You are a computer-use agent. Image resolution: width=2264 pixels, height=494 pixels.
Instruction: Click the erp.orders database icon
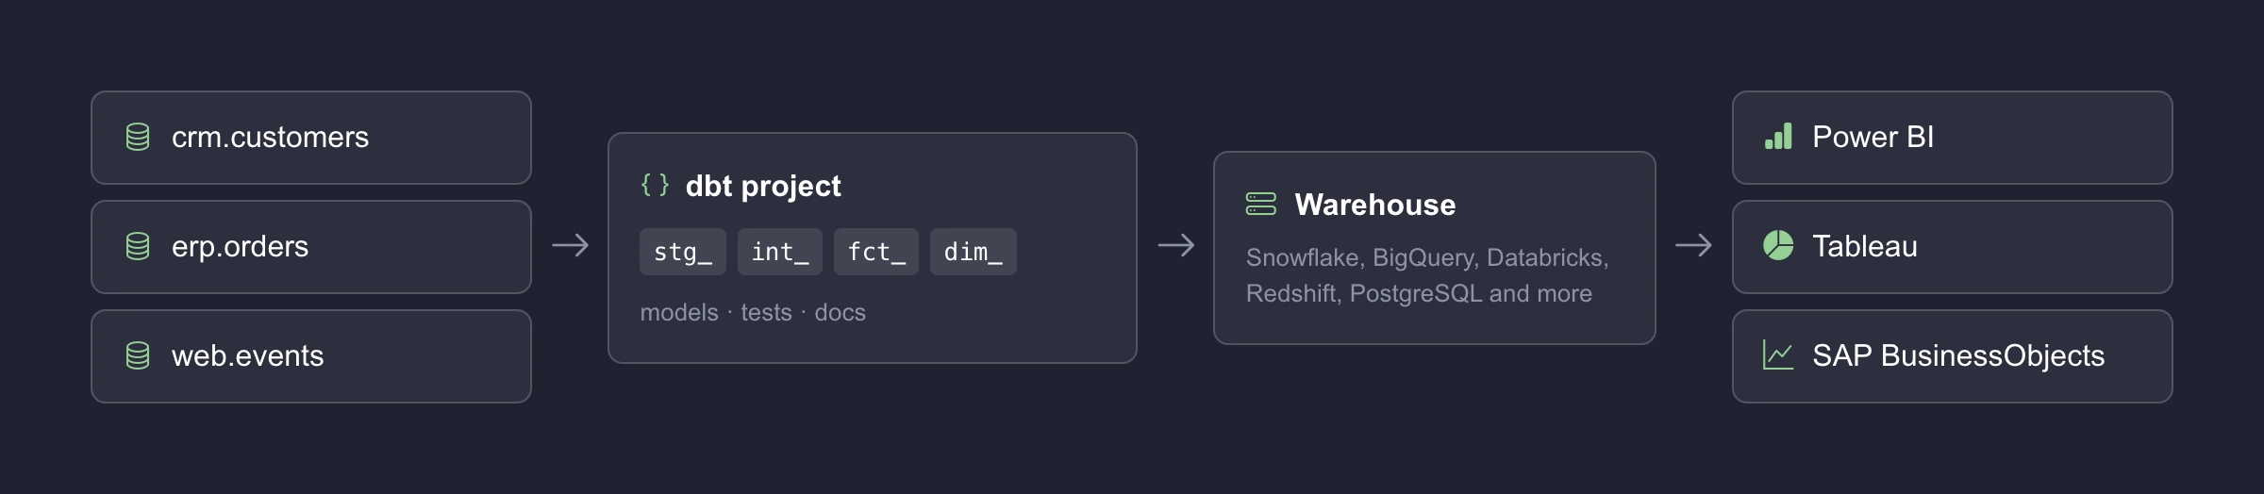[x=138, y=247]
